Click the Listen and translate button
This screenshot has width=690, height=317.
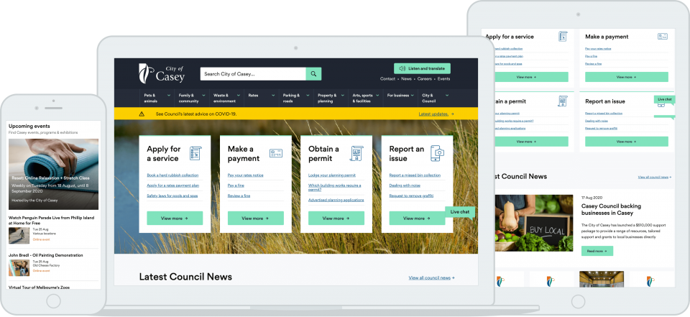pos(422,69)
